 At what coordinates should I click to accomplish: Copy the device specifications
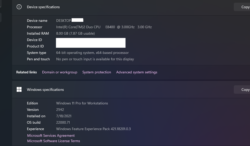click(242, 7)
